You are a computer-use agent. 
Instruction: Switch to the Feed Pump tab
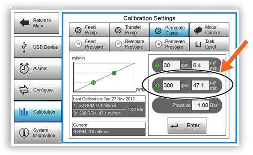[89, 30]
